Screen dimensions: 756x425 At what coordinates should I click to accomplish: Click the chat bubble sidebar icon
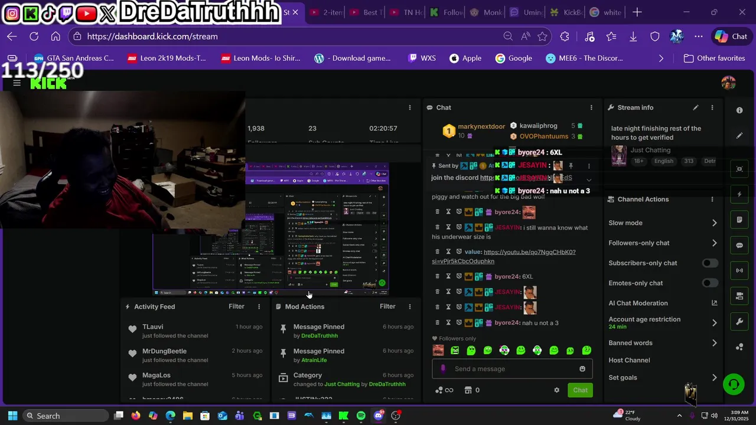(739, 245)
